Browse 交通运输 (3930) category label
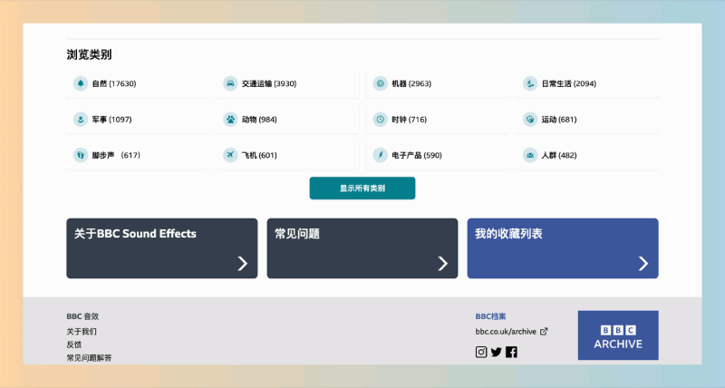725x388 pixels. click(269, 83)
